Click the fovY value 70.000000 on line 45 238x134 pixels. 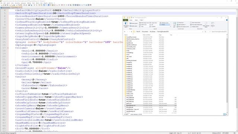[32, 128]
